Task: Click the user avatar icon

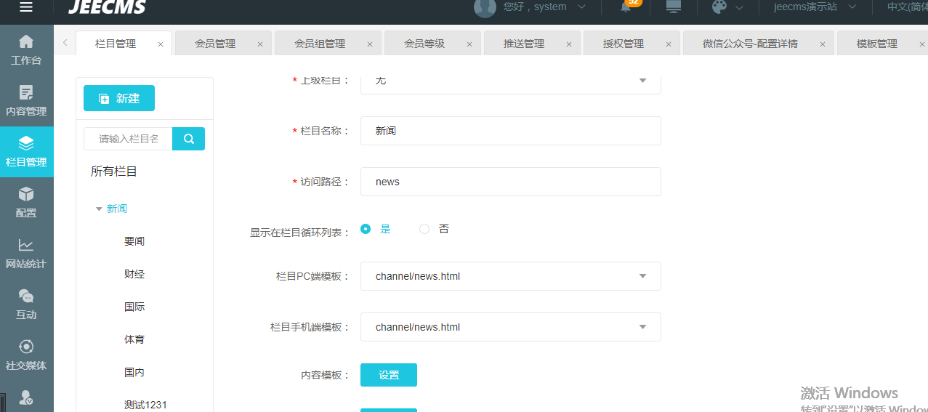Action: (x=485, y=7)
